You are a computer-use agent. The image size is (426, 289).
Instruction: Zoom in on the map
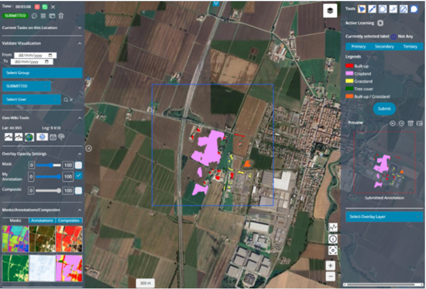click(x=330, y=265)
